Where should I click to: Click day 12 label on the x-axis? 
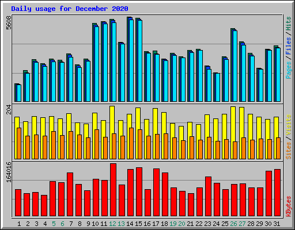pos(112,224)
